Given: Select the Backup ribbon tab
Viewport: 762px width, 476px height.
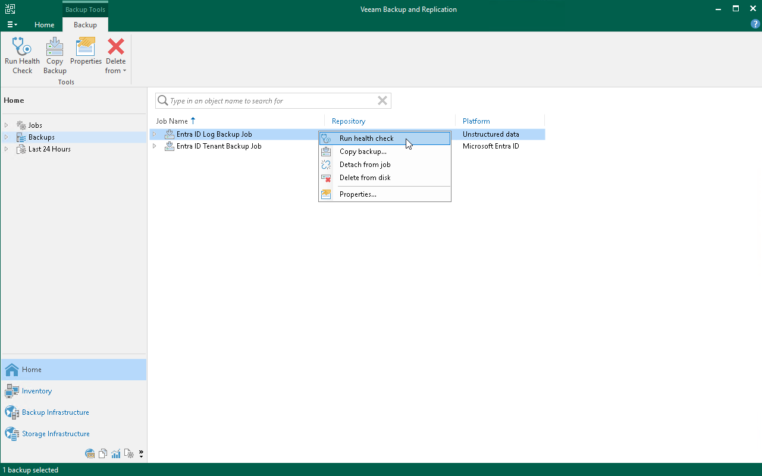Looking at the screenshot, I should [x=85, y=25].
